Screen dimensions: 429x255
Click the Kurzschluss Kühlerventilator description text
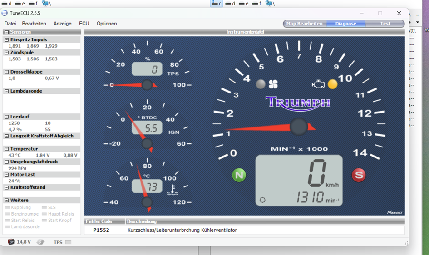point(182,230)
